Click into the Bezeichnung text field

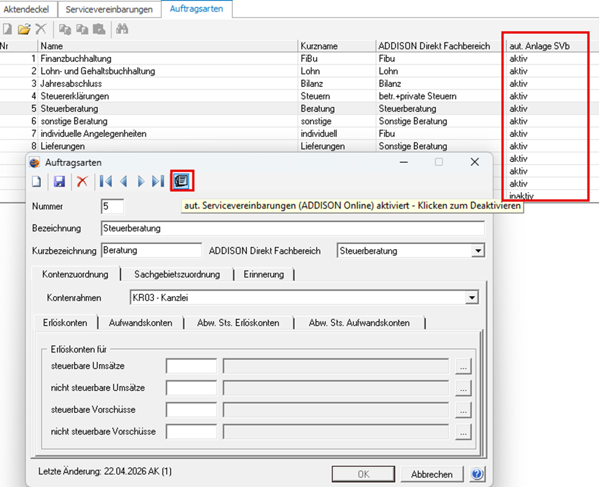pyautogui.click(x=293, y=228)
